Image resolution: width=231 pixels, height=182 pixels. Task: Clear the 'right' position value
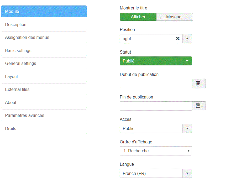tap(178, 39)
